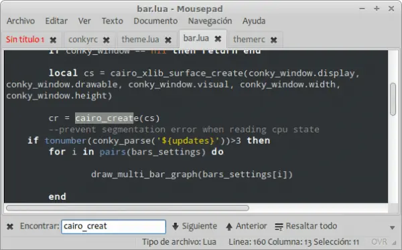
Task: Close the theme.lua tab
Action: [168, 40]
